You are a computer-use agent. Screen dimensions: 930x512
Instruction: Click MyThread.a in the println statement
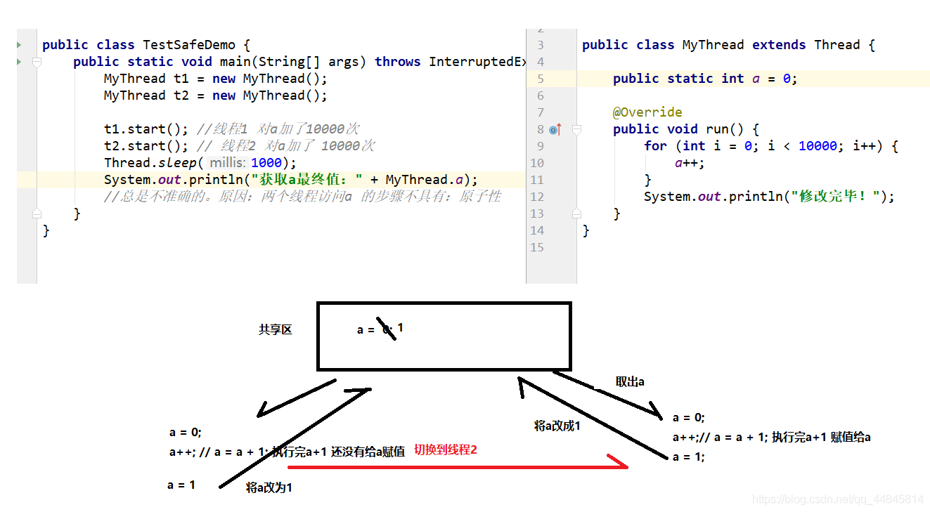[x=424, y=180]
